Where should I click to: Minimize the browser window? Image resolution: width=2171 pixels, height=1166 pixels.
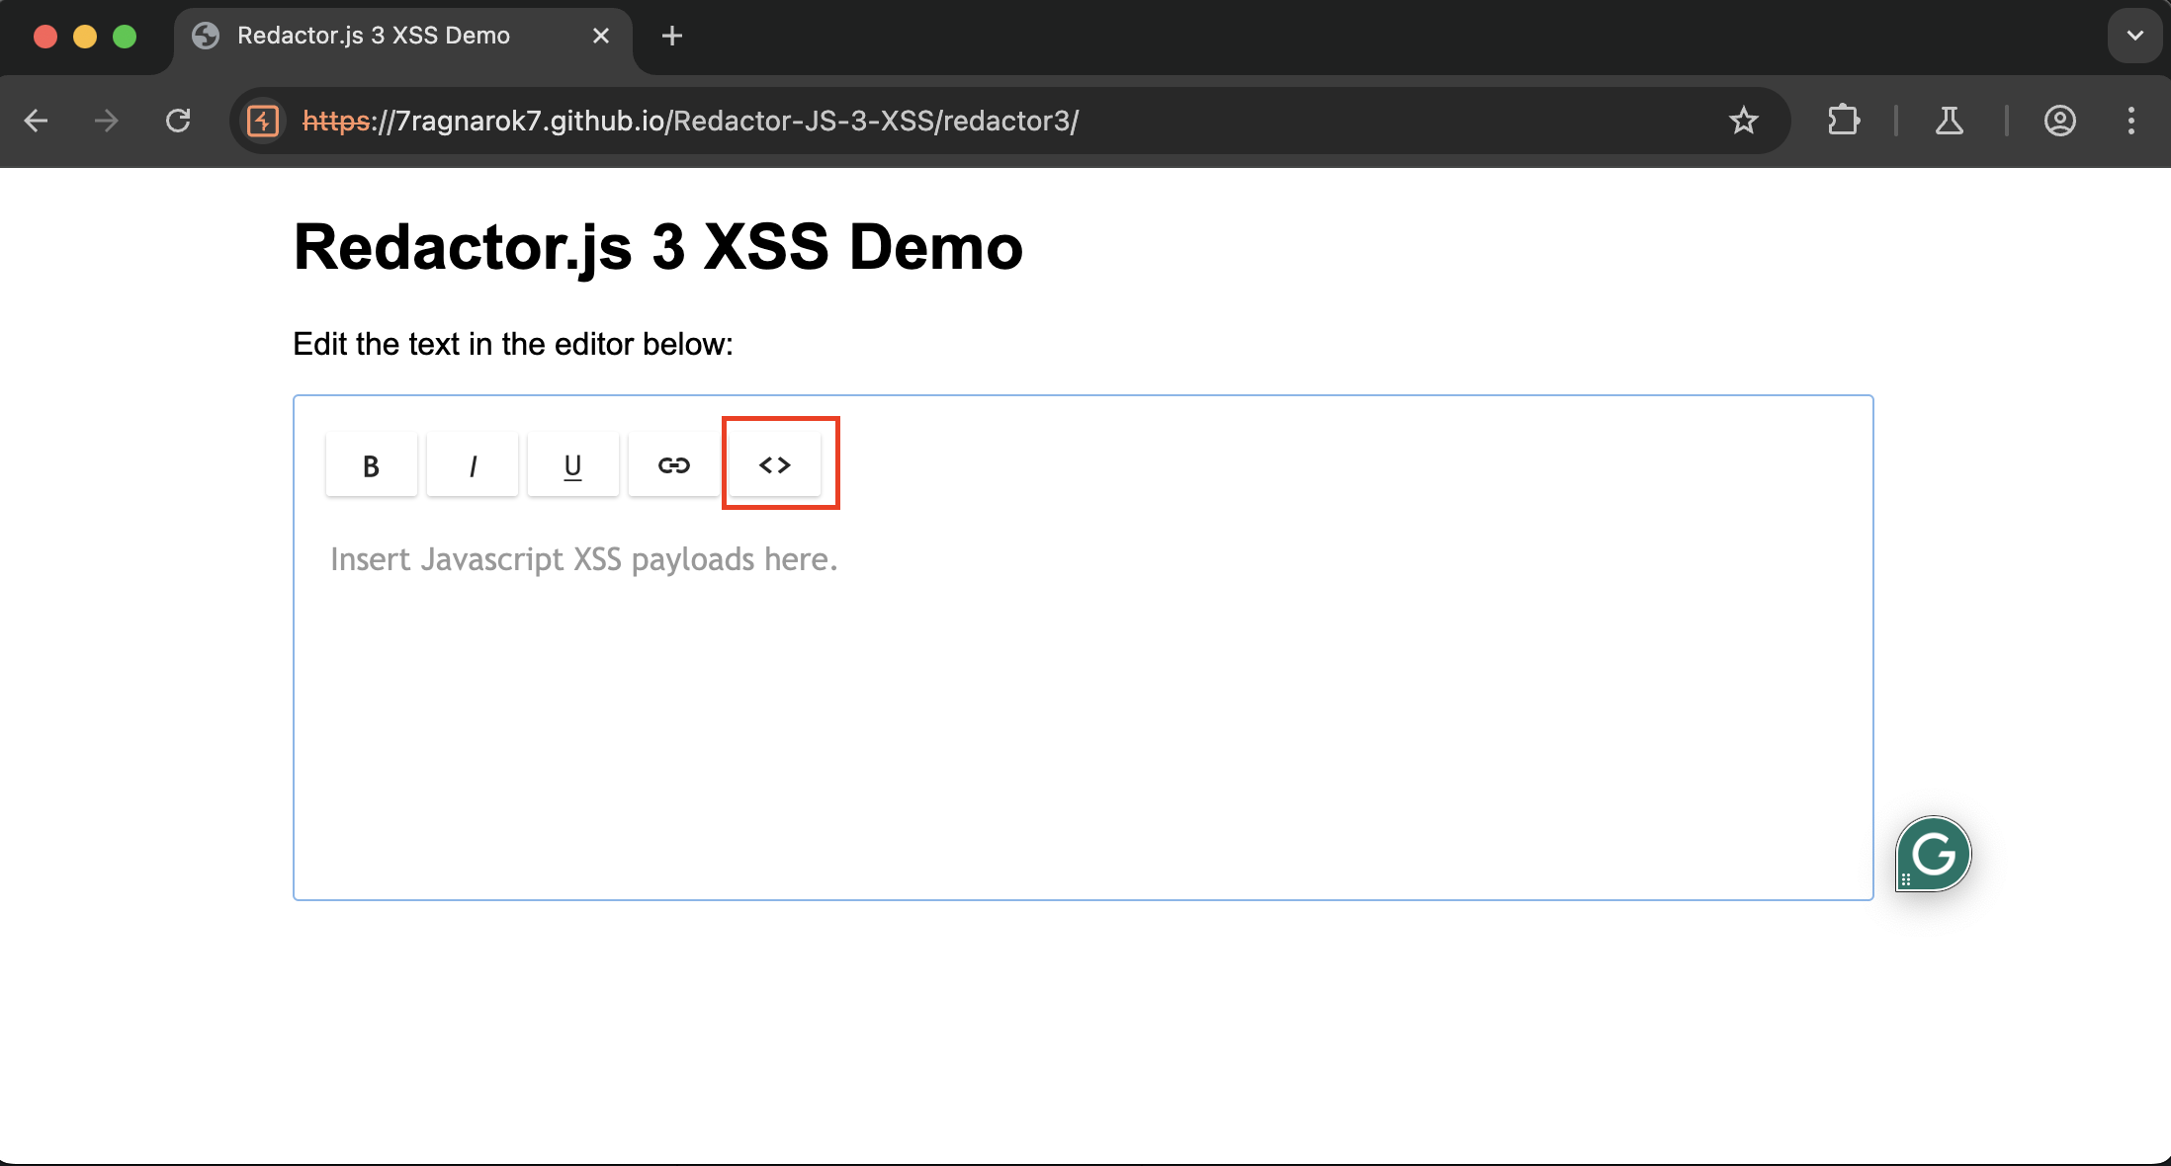pyautogui.click(x=85, y=37)
